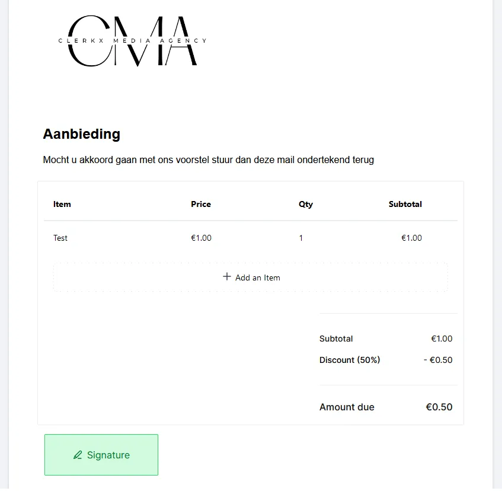Edit the Test item price €1.00
This screenshot has width=502, height=491.
[x=201, y=238]
